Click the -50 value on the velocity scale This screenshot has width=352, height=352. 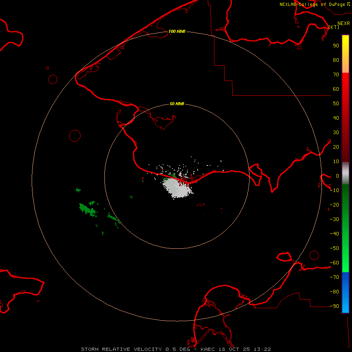point(334,248)
